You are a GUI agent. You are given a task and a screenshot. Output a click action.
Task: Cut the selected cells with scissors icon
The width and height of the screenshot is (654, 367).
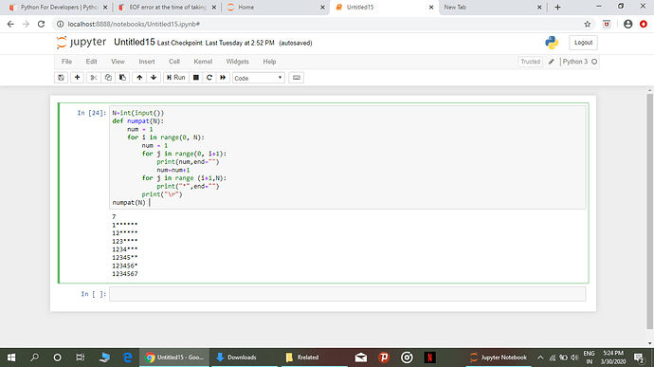tap(94, 78)
